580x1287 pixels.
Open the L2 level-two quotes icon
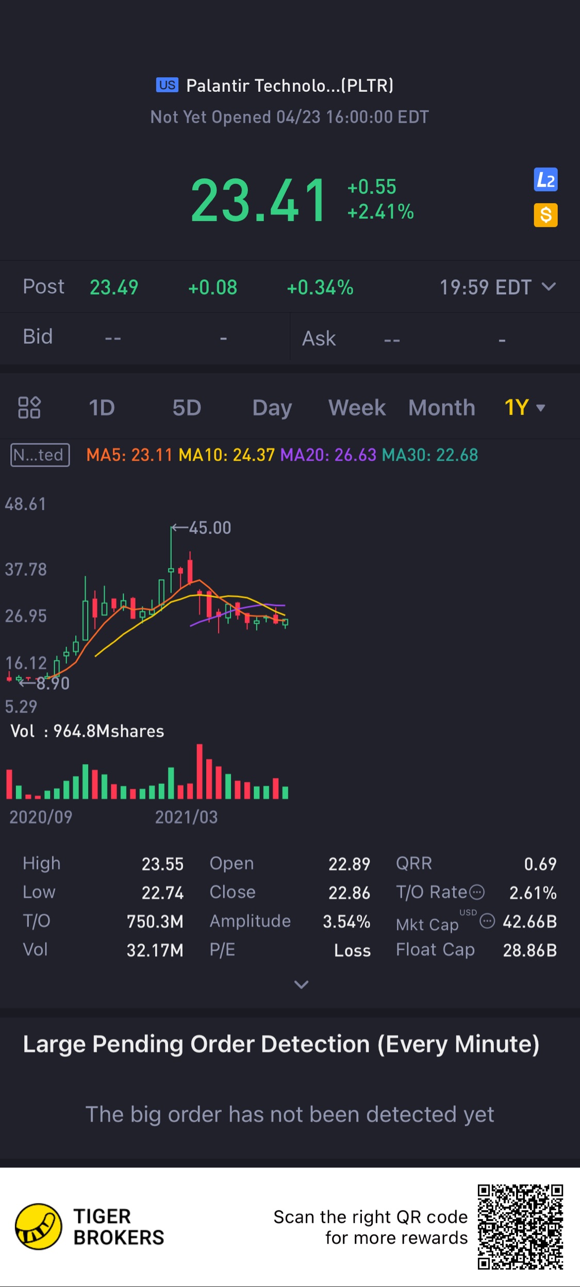[x=545, y=180]
